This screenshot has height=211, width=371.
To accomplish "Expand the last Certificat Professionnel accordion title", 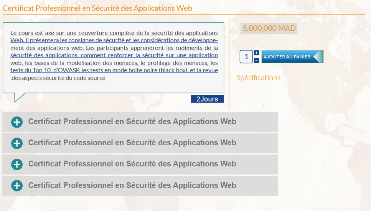I will pos(132,185).
